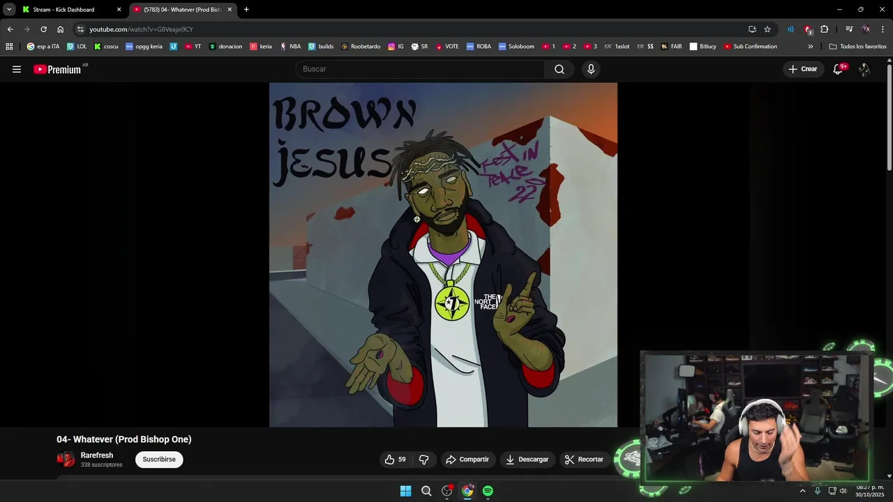
Task: View site information icon in address bar
Action: coord(81,29)
